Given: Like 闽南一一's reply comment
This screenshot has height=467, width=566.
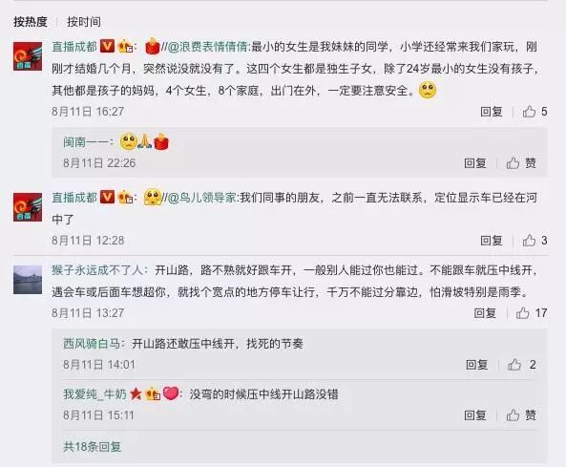Looking at the screenshot, I should 521,163.
